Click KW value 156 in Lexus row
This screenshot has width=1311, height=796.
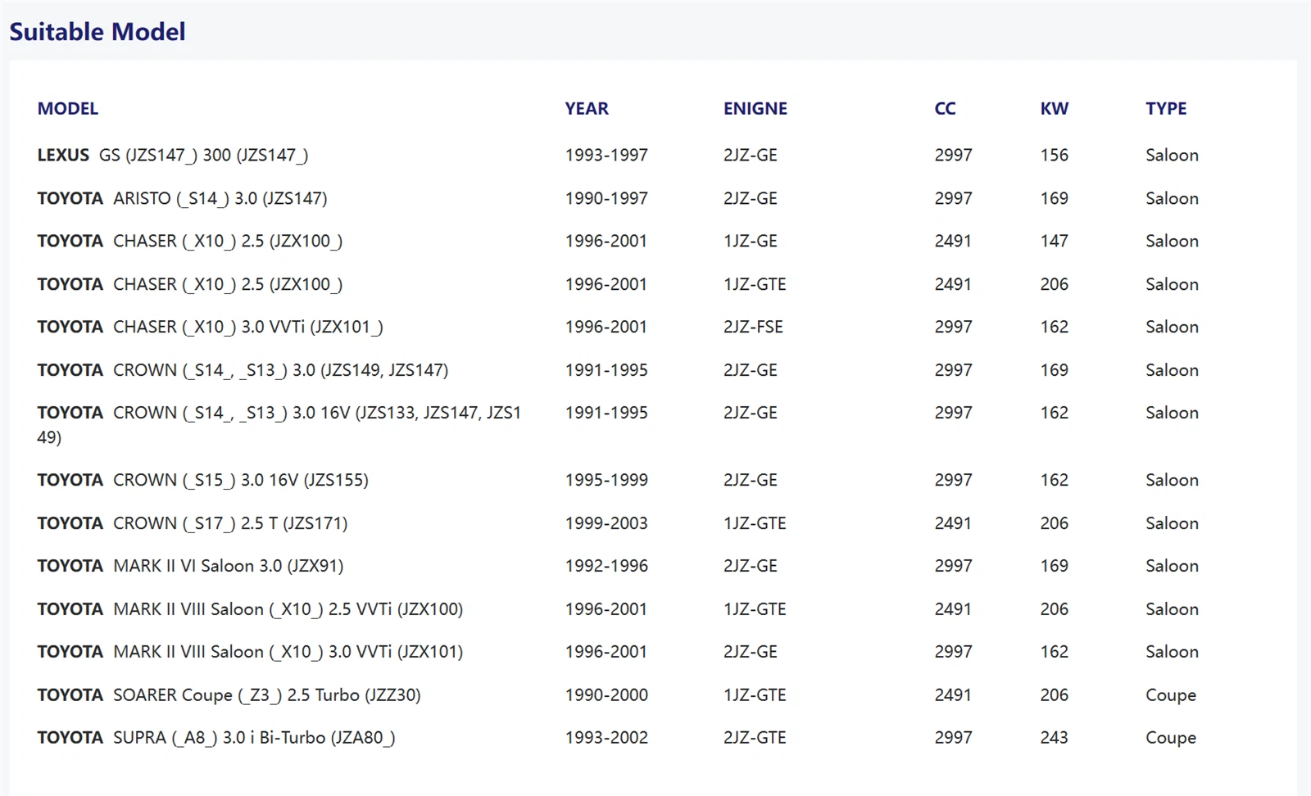[1054, 155]
